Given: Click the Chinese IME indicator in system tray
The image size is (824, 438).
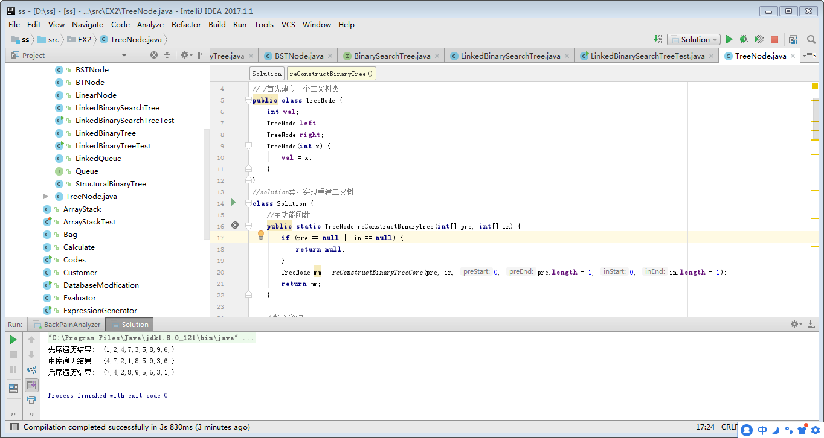Looking at the screenshot, I should pyautogui.click(x=762, y=430).
